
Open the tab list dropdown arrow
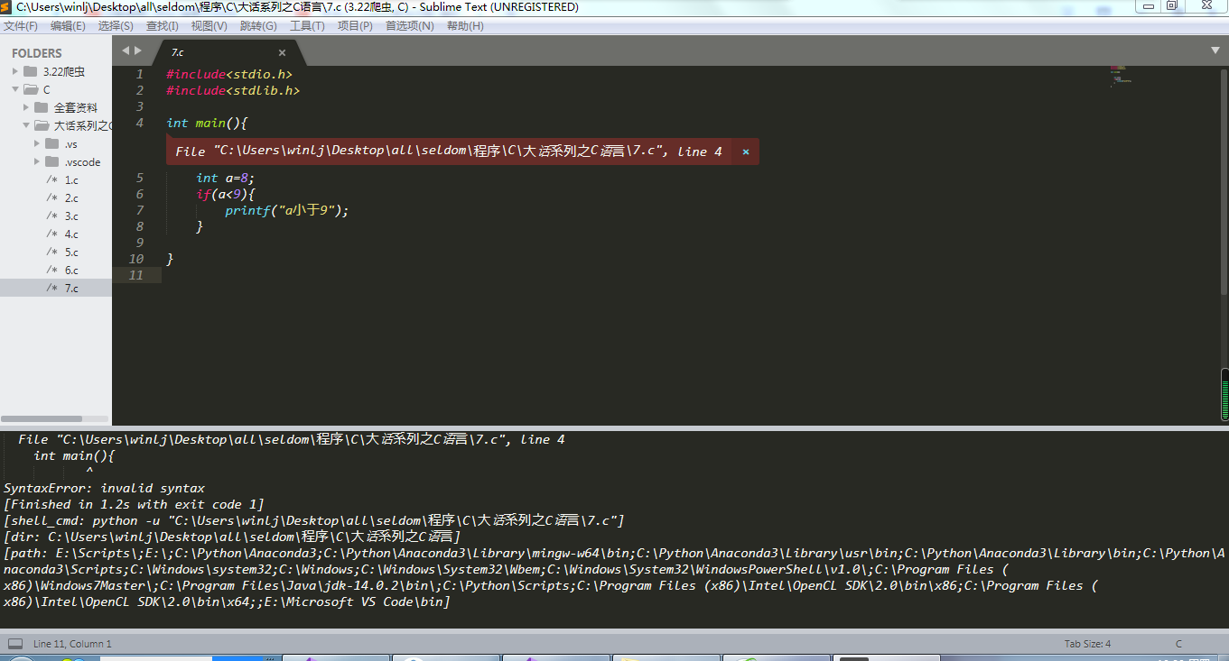pyautogui.click(x=1215, y=50)
